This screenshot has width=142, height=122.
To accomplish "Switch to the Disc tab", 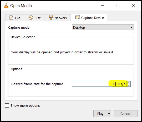I will (34, 18).
